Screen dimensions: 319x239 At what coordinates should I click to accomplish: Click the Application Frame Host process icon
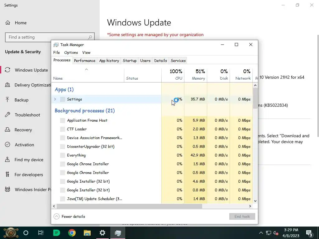click(63, 120)
